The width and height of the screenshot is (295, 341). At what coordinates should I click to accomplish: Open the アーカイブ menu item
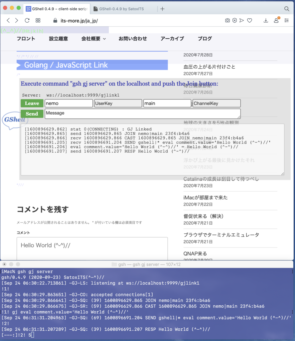click(x=172, y=39)
